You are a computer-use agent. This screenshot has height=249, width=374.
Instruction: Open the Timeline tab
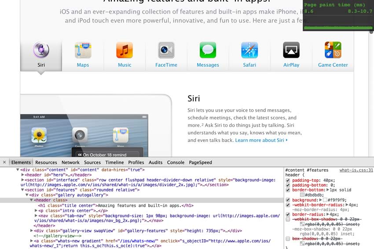coord(114,162)
